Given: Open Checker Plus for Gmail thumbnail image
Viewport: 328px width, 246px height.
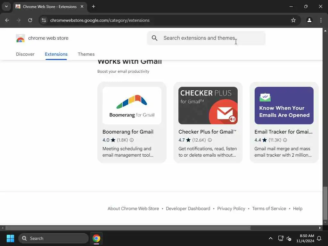Looking at the screenshot, I should (x=208, y=105).
